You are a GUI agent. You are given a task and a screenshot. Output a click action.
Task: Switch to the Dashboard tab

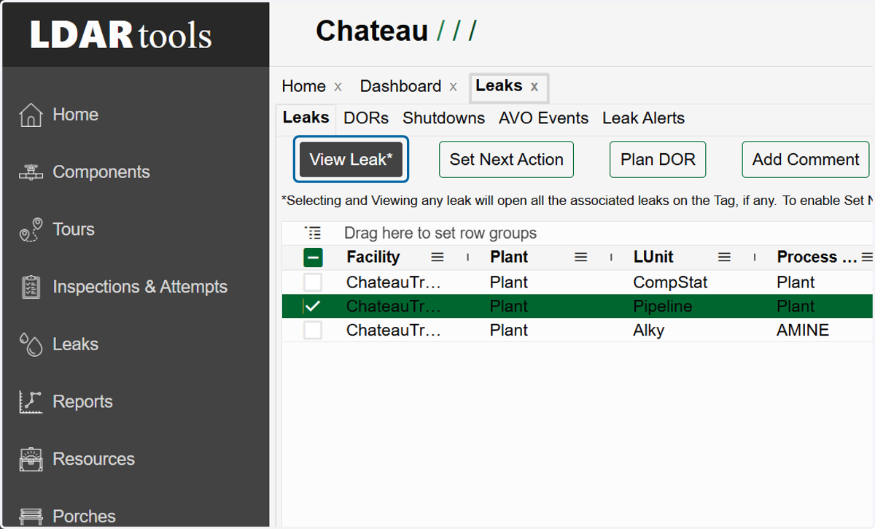[x=400, y=86]
